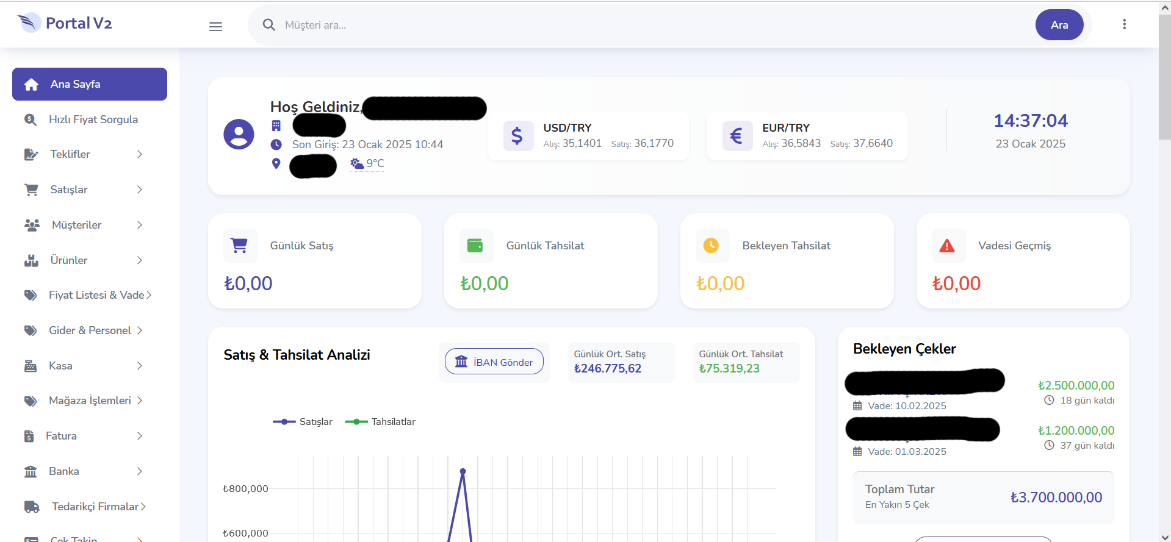Screen dimensions: 1171x542
Task: Click the euro EUR/TRY currency icon
Action: (x=737, y=135)
